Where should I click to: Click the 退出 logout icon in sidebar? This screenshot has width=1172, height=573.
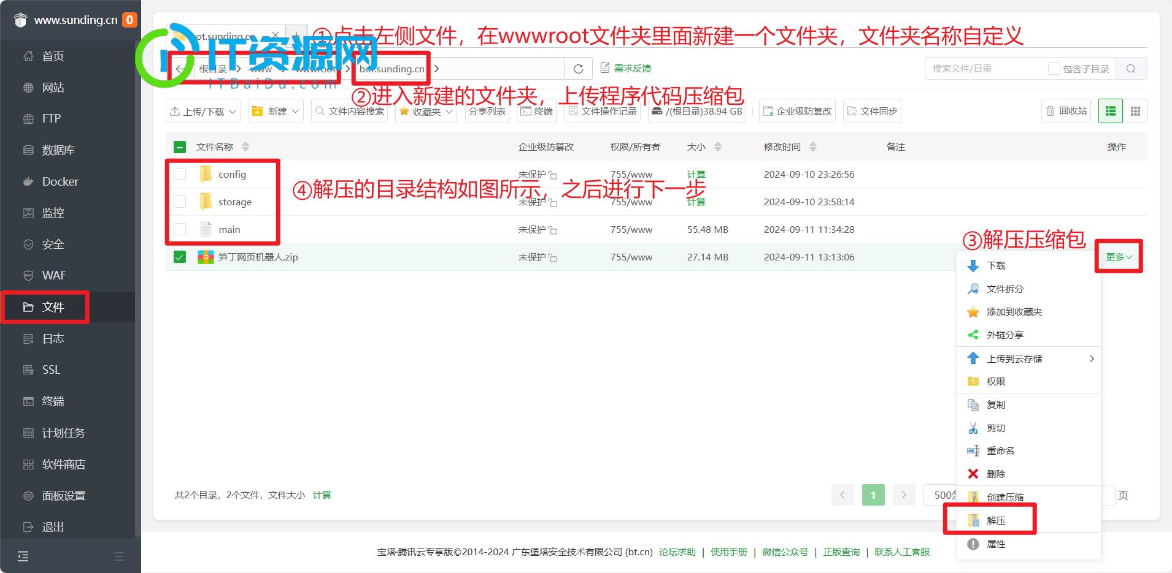pyautogui.click(x=28, y=526)
